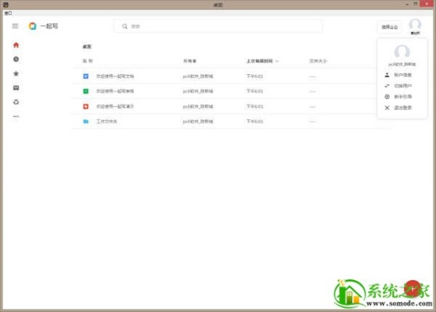
Task: Click the 文件大小 column header
Action: pos(317,61)
